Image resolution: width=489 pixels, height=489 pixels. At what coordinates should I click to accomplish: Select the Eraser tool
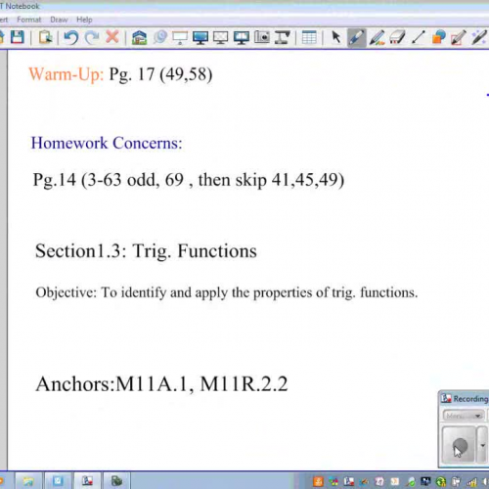coord(397,37)
